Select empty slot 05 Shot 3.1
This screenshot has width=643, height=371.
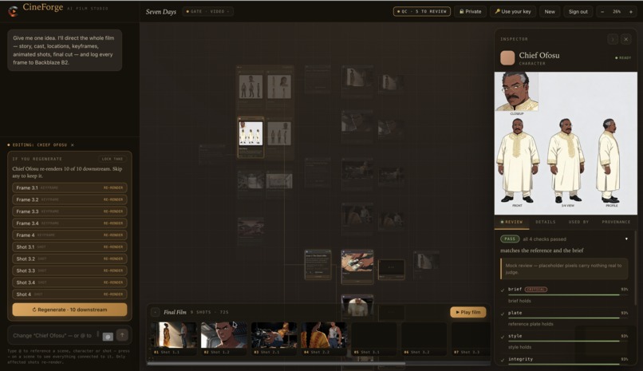click(x=374, y=338)
